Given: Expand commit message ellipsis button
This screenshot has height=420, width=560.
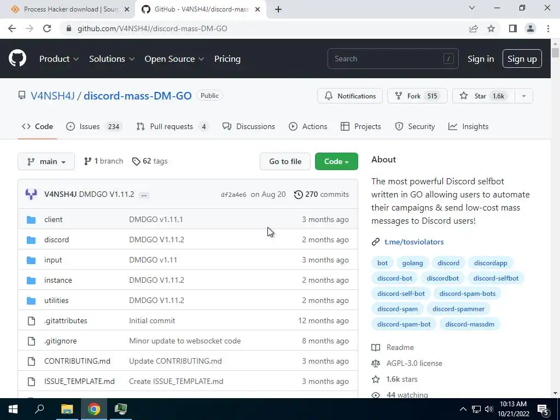Looking at the screenshot, I should coord(144,195).
